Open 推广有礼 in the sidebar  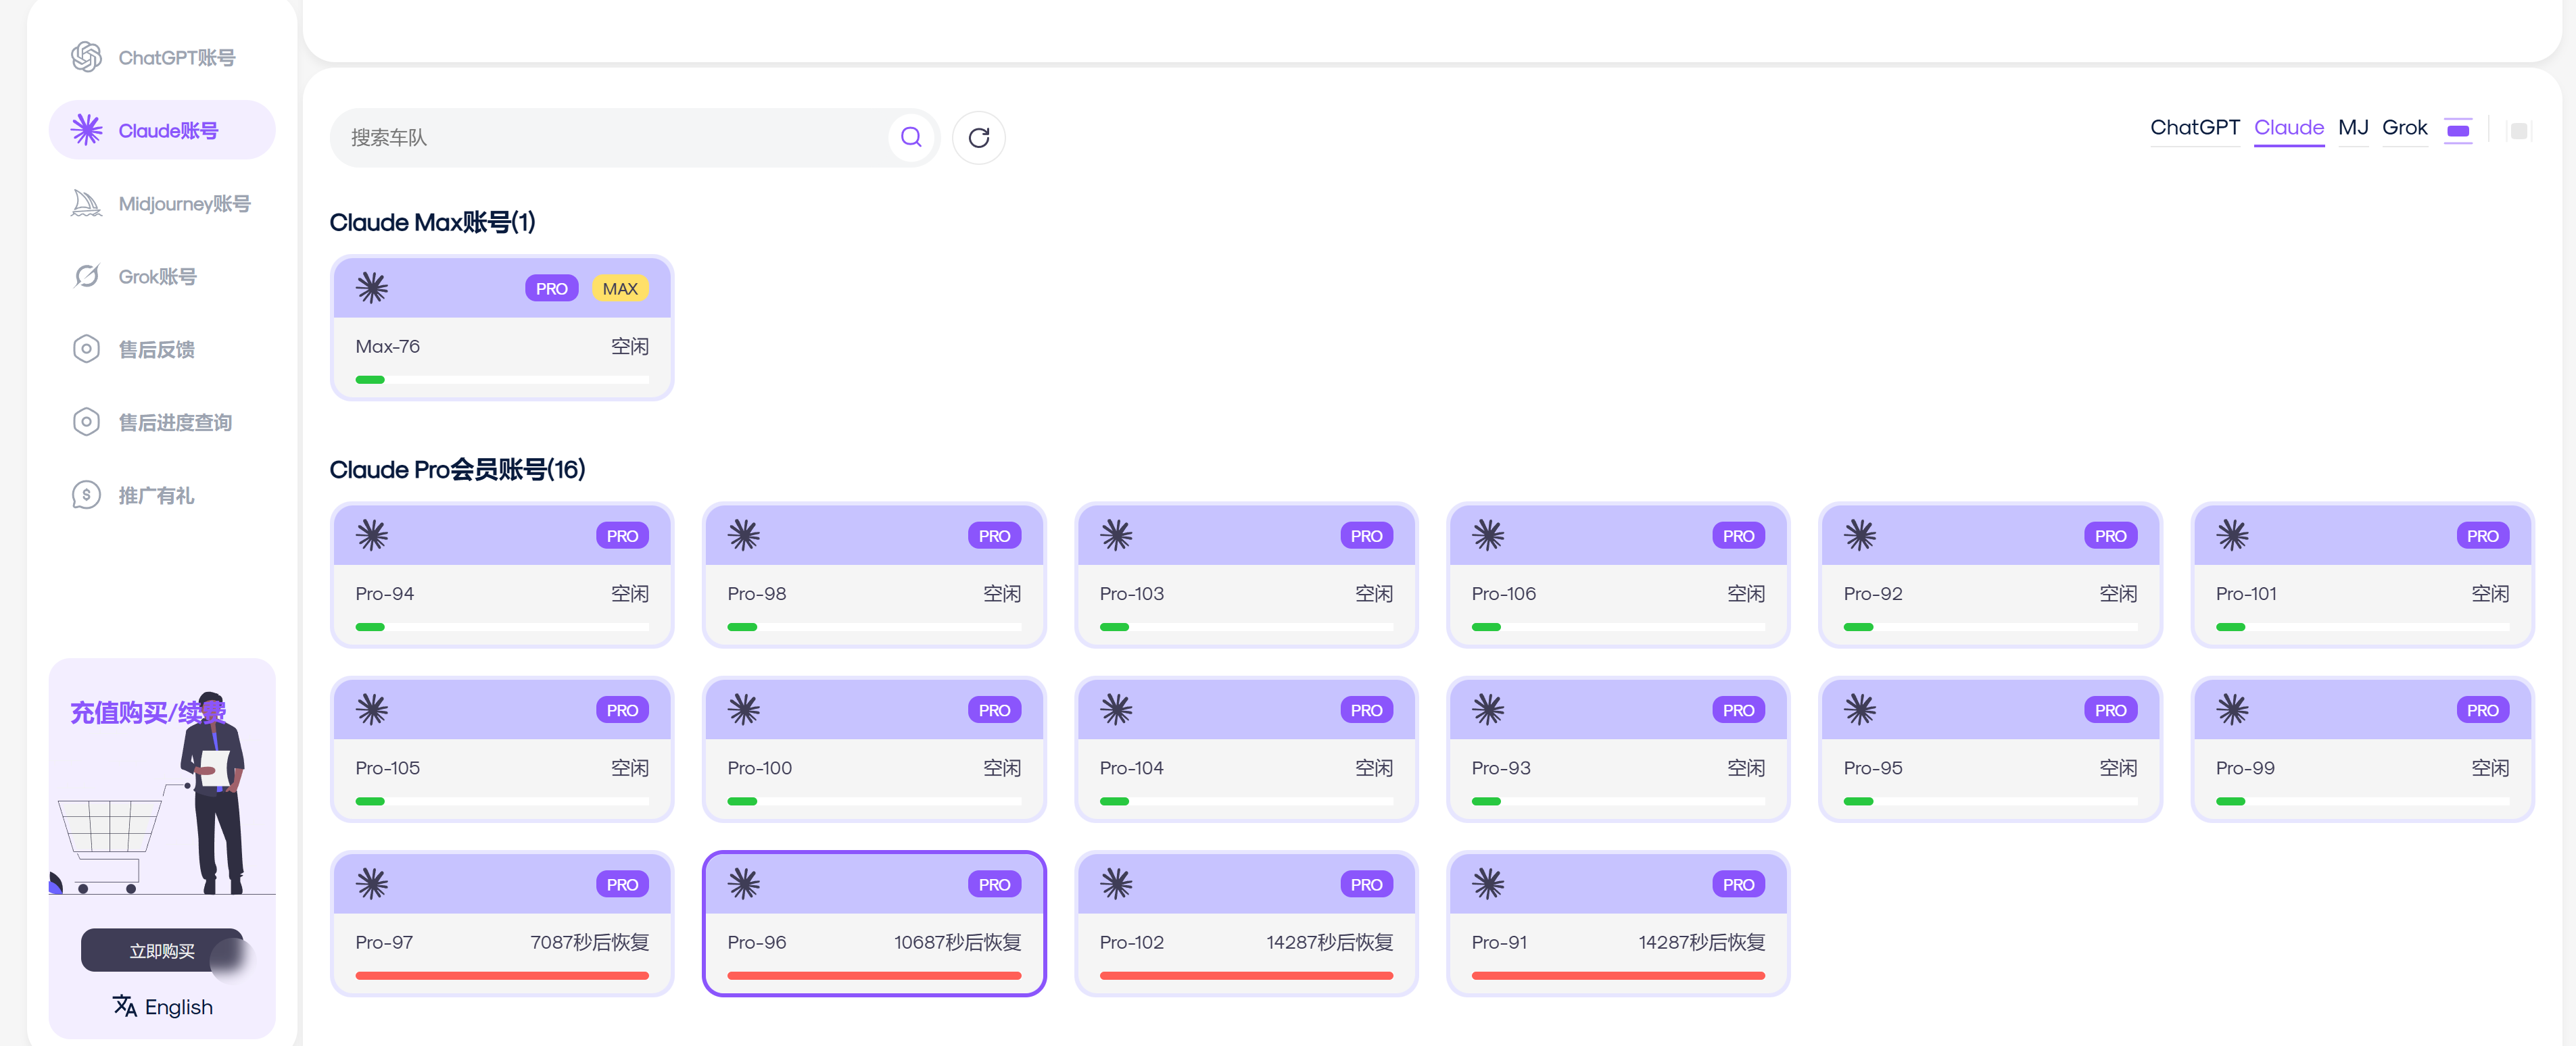(x=162, y=495)
